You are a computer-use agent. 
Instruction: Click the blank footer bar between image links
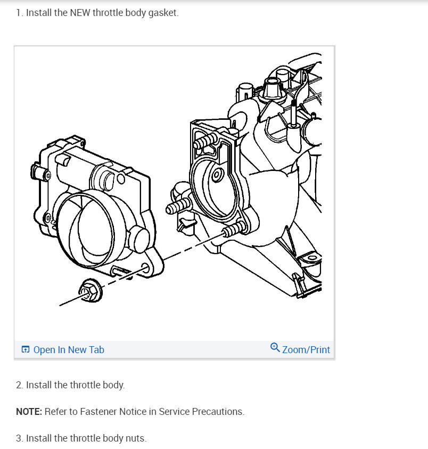tap(187, 349)
